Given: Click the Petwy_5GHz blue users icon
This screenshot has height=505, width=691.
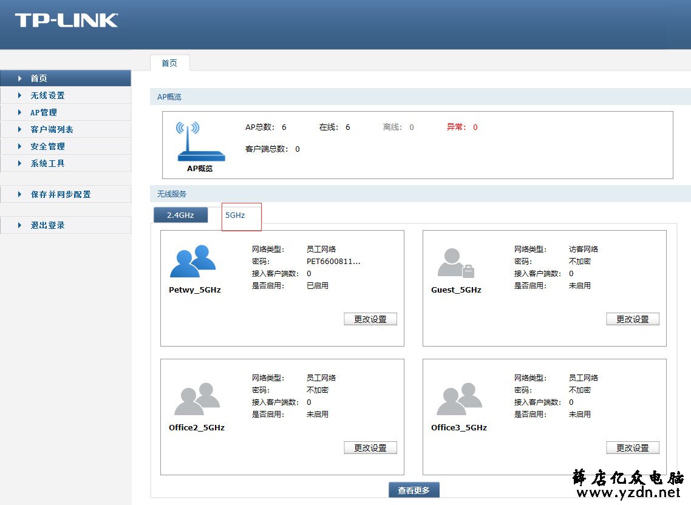Looking at the screenshot, I should (193, 260).
